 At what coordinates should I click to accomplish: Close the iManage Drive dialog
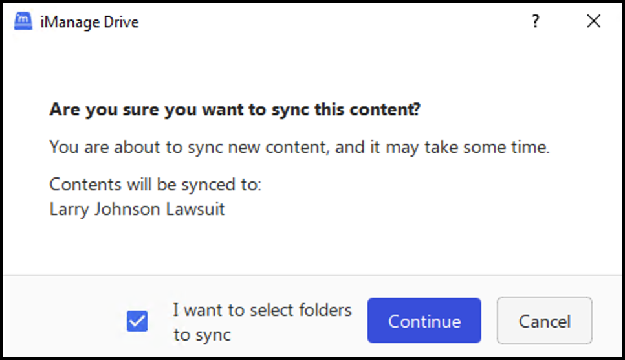click(x=593, y=22)
